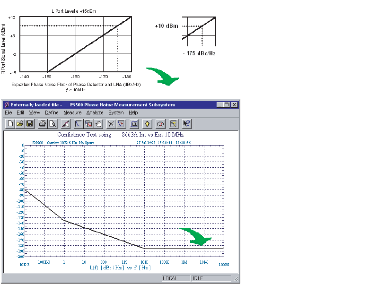Open the System menu

click(116, 112)
